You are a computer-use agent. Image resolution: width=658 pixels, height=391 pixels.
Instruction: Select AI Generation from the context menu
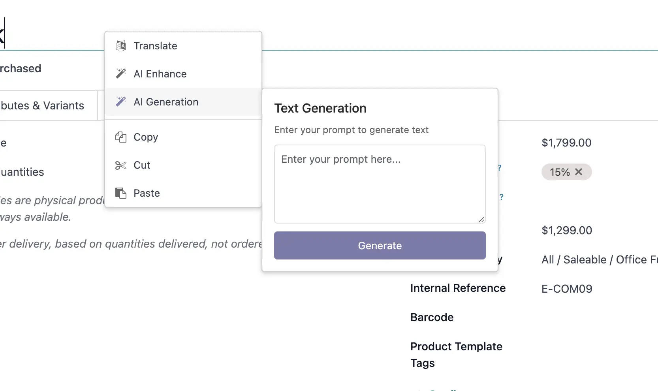(166, 102)
